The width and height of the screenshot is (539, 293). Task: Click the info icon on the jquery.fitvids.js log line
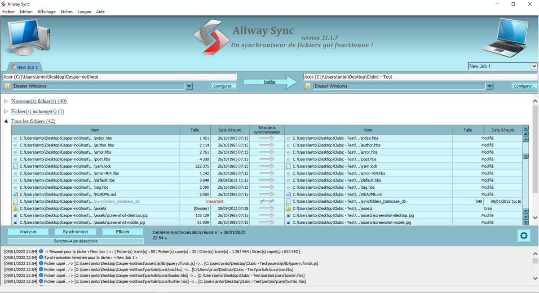[41, 263]
